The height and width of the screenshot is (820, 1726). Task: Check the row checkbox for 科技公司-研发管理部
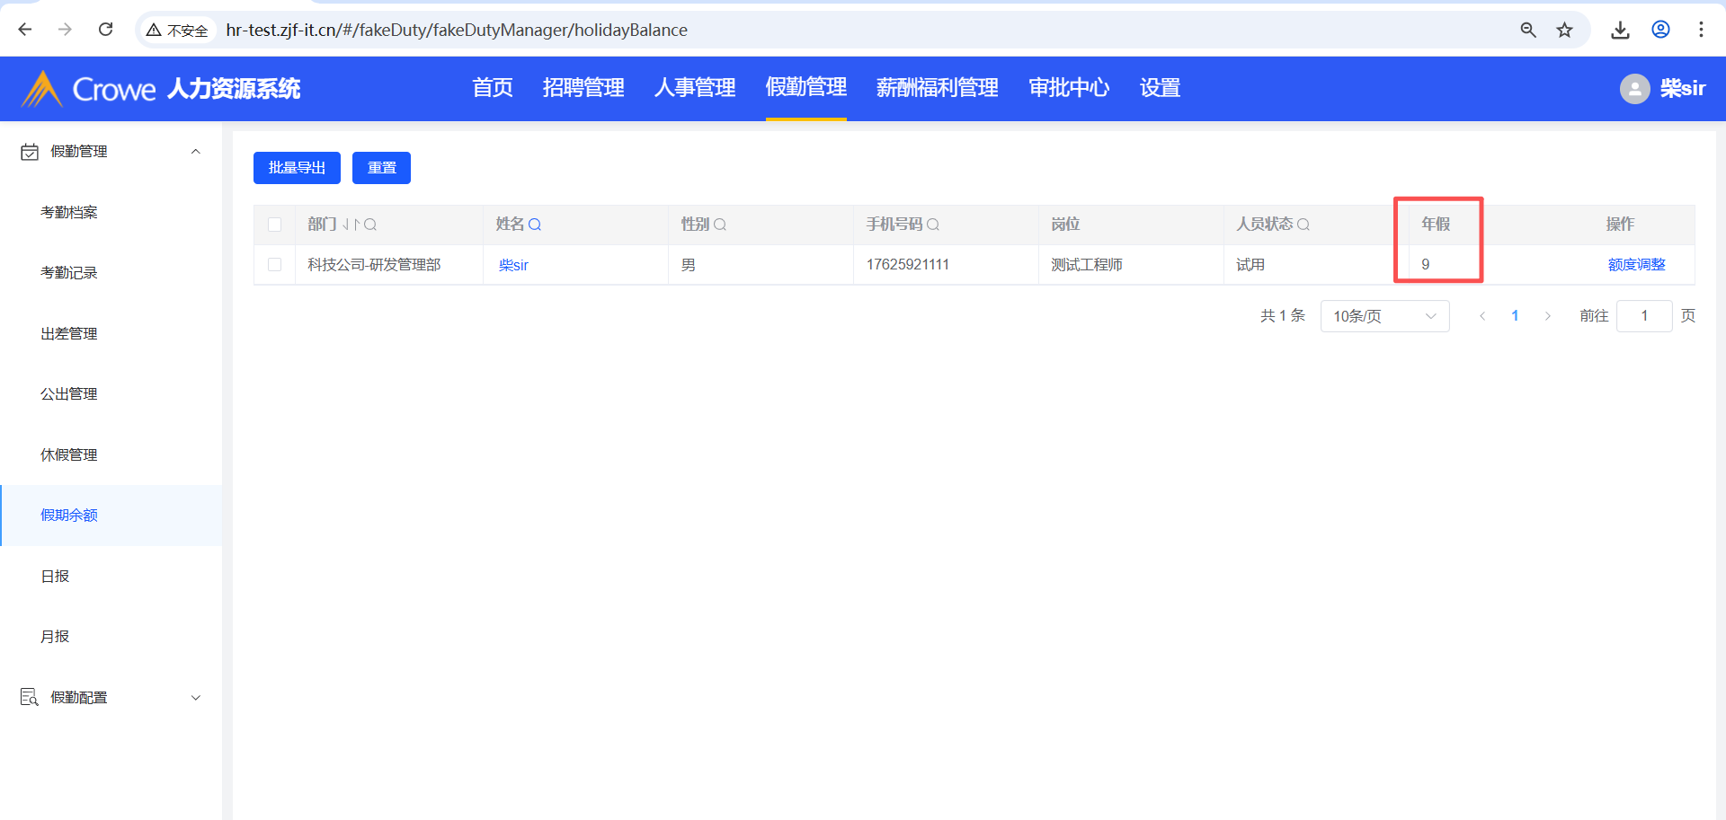(x=275, y=265)
